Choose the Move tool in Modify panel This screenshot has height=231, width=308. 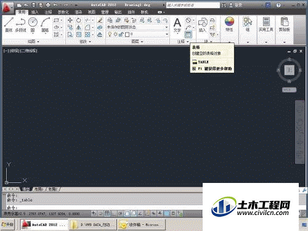click(x=70, y=20)
